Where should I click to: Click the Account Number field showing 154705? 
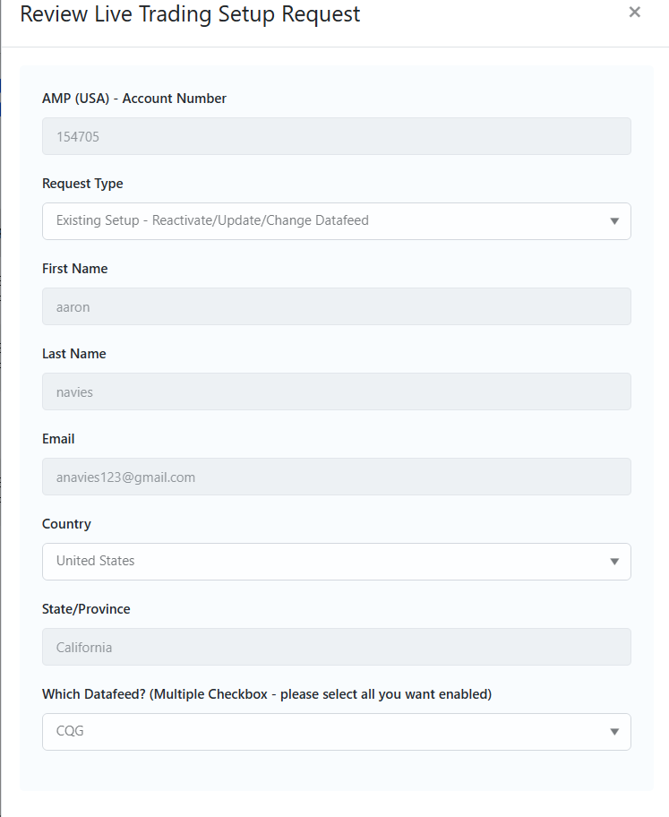[336, 136]
